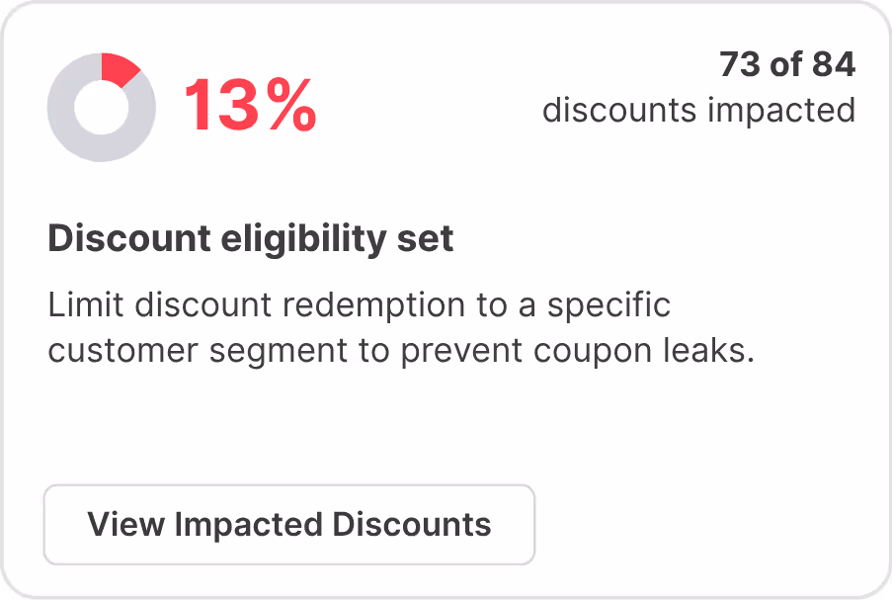Click the 'Discount eligibility set' heading
Image resolution: width=892 pixels, height=601 pixels.
[251, 238]
